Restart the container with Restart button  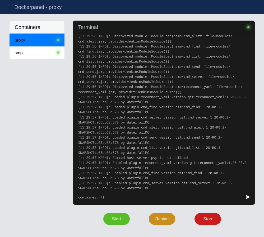tap(162, 219)
